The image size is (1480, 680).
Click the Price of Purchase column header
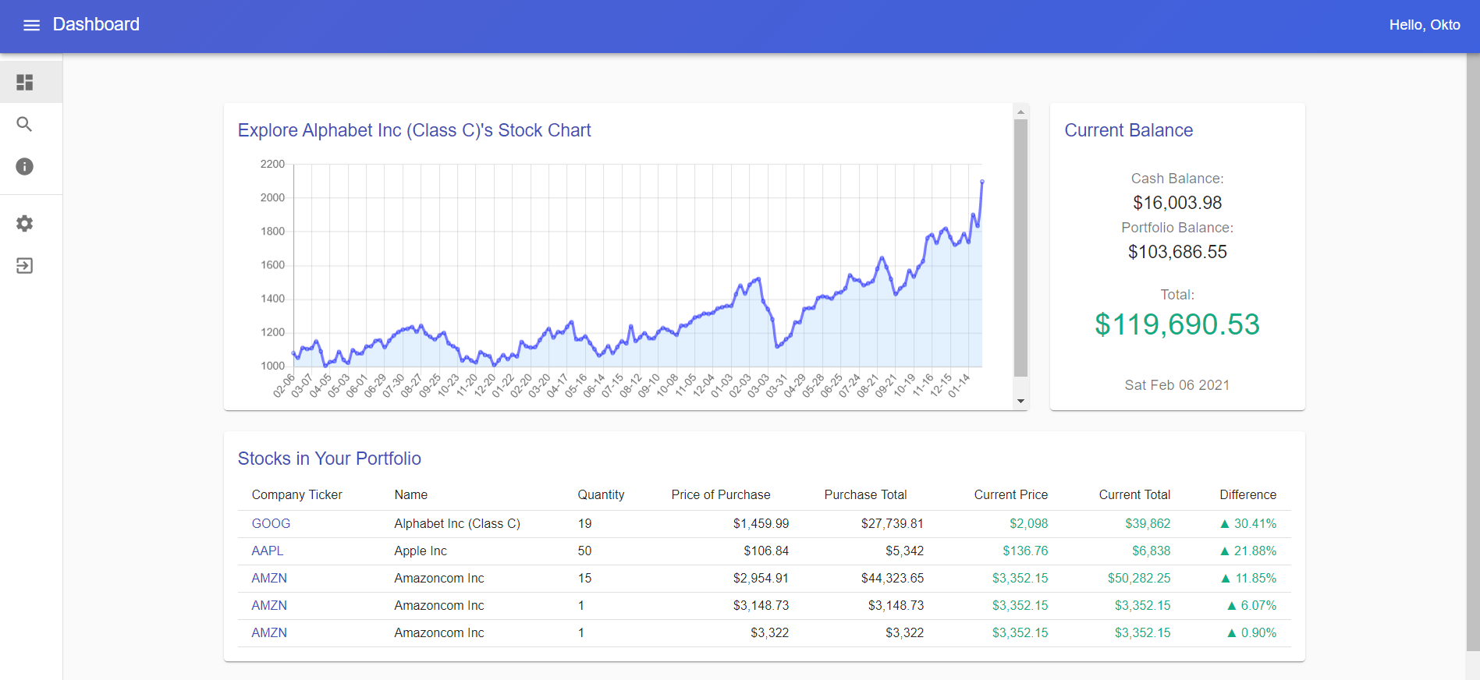720,495
